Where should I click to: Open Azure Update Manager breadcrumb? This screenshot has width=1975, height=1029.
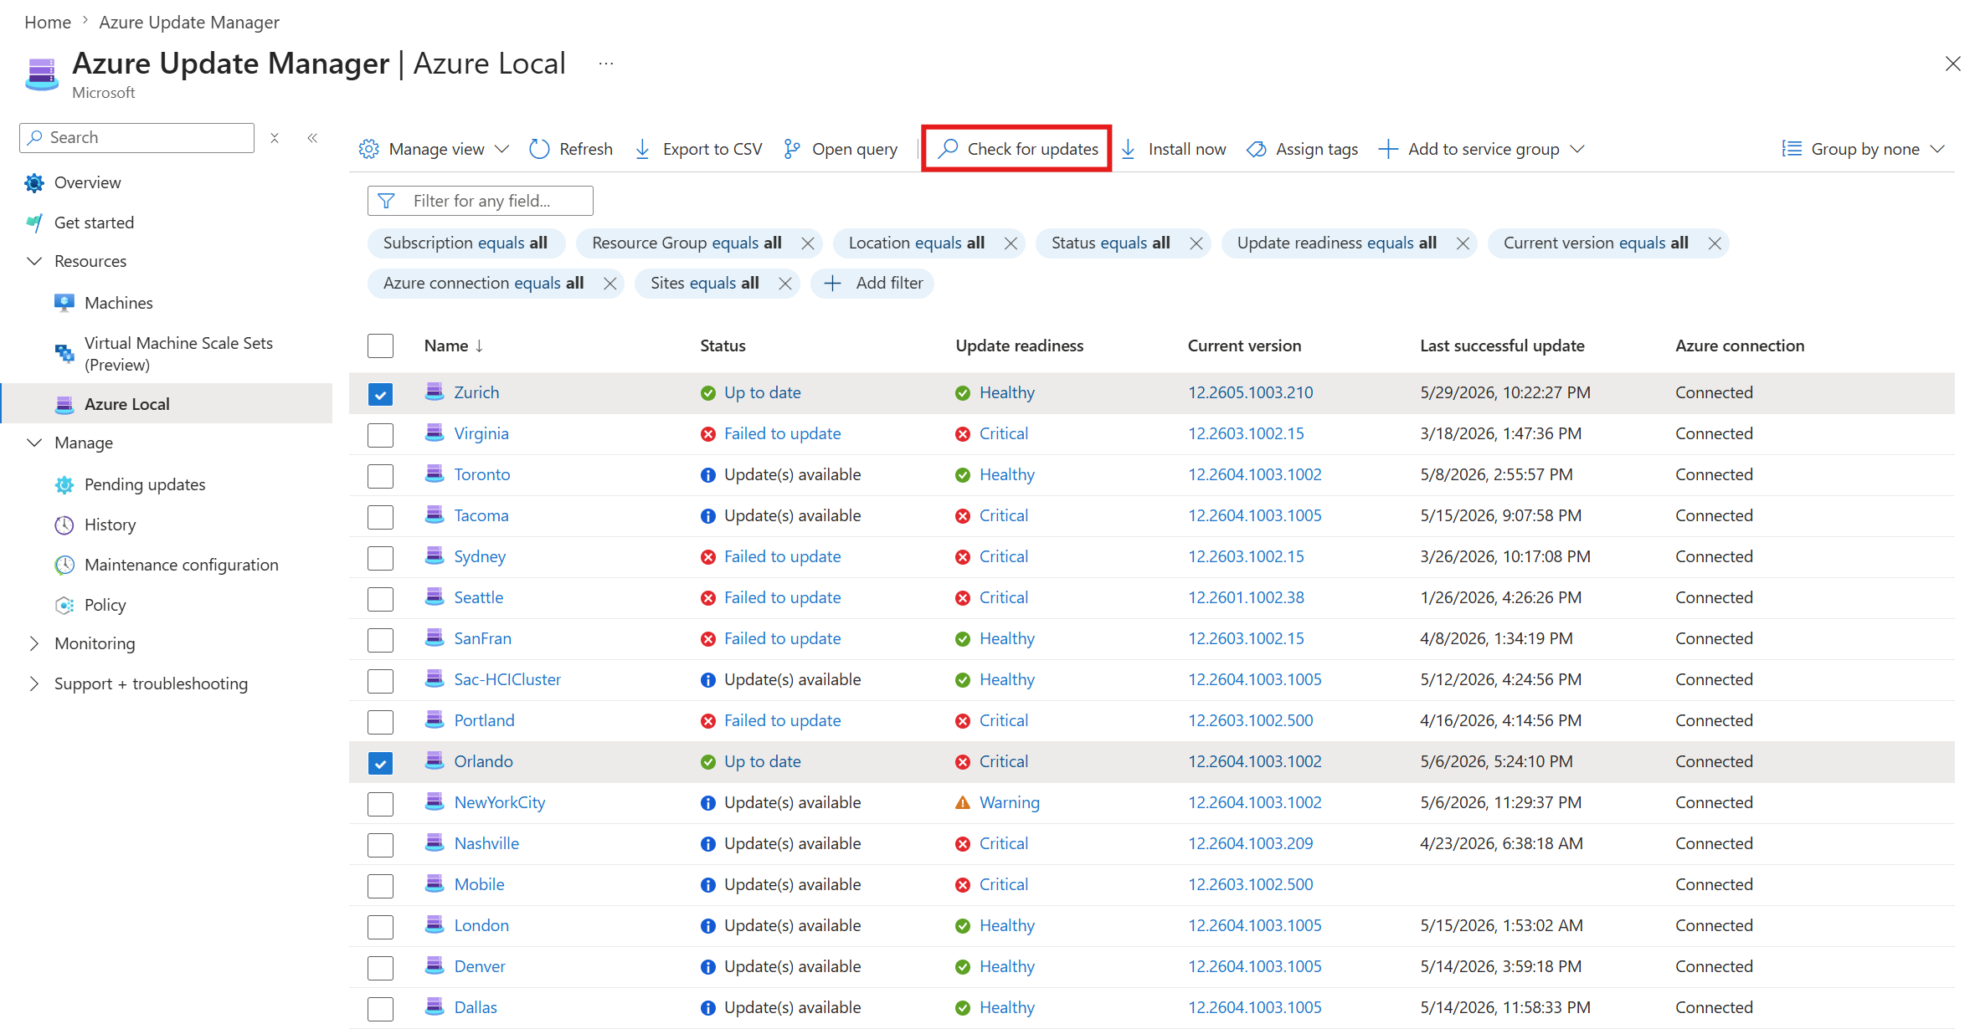click(189, 23)
